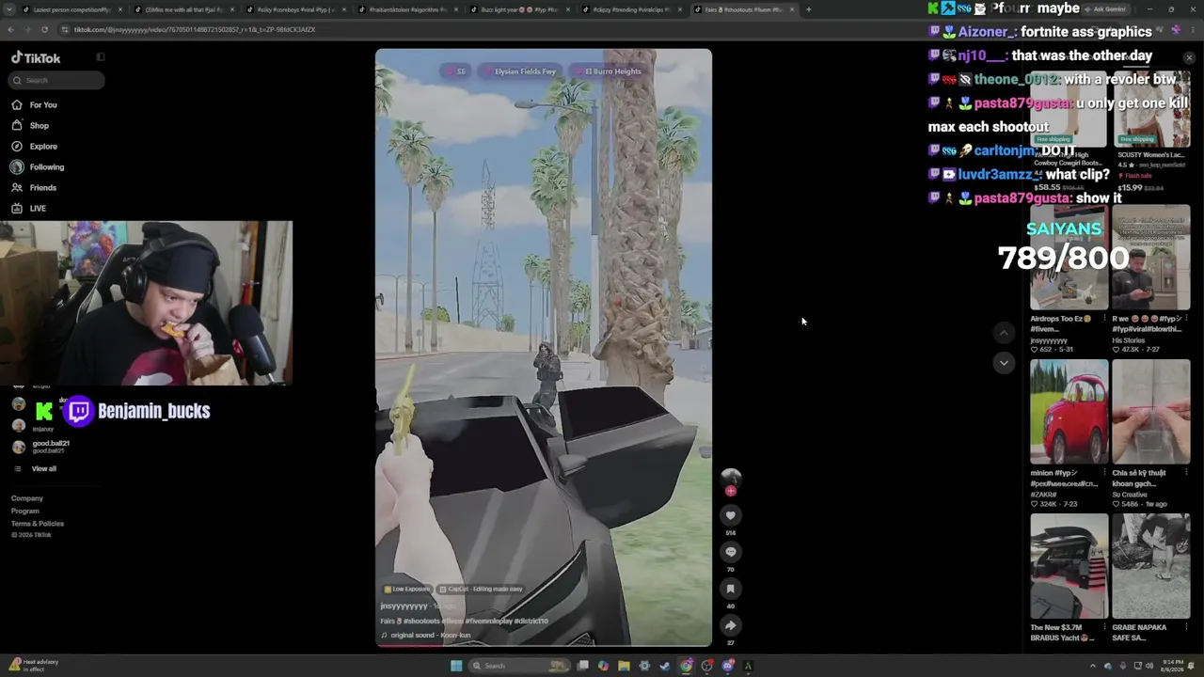Open more options for minion #fyp video

coord(1104,473)
